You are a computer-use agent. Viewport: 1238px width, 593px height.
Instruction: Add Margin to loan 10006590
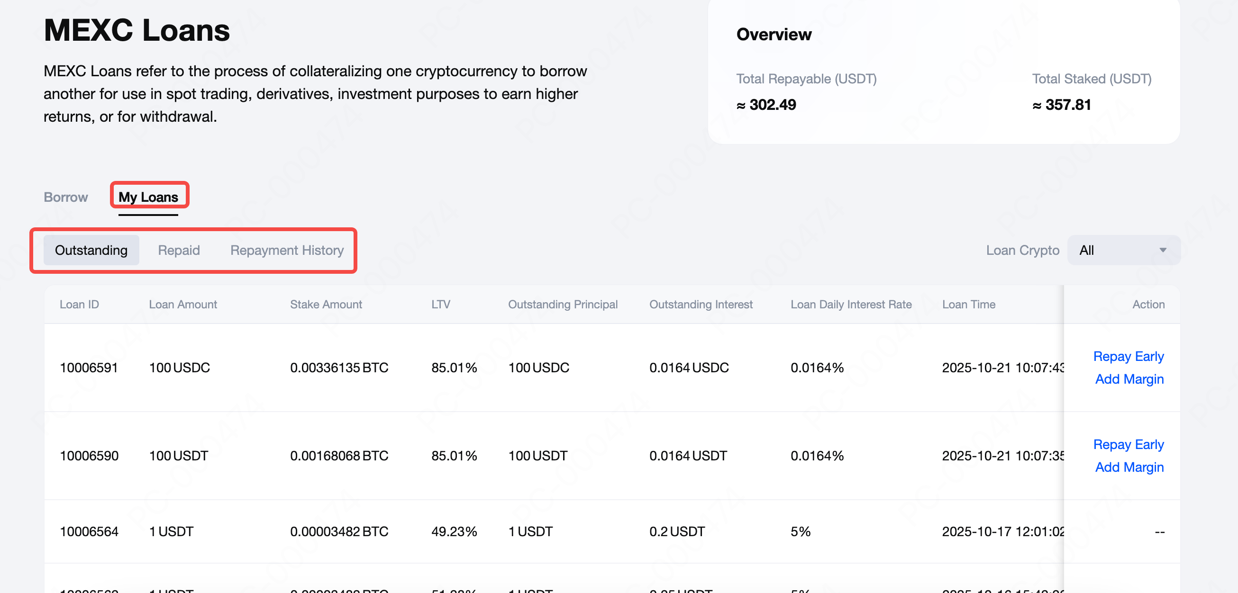[1129, 467]
